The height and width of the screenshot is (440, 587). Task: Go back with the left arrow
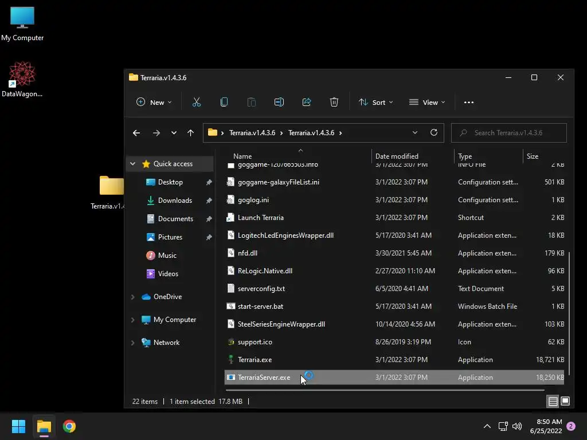pos(136,133)
